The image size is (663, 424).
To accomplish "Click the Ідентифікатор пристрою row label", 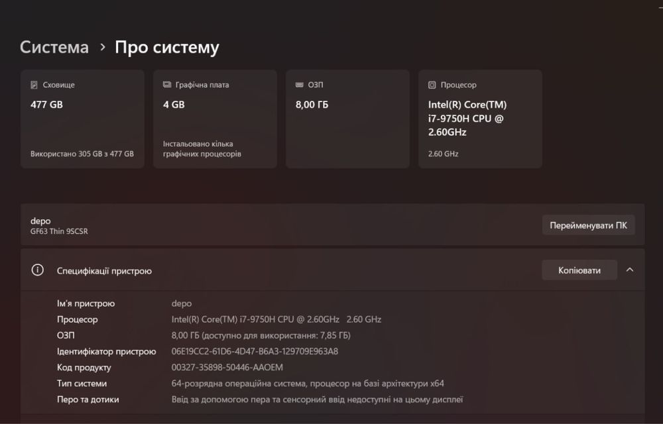I will point(107,351).
